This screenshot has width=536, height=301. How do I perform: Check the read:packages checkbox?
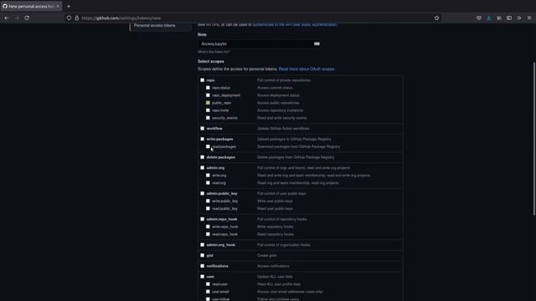pyautogui.click(x=208, y=146)
